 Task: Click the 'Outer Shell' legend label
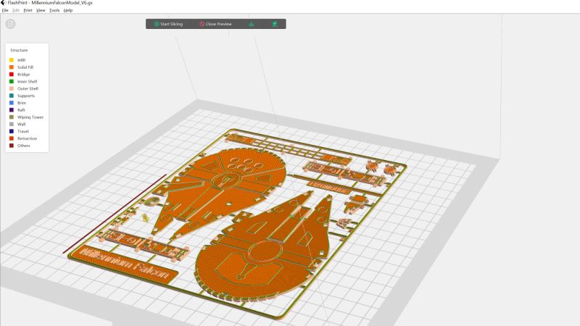tap(28, 88)
